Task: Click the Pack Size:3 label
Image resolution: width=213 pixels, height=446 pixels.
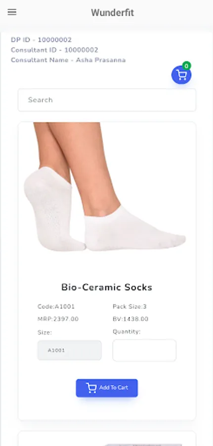Action: pos(129,307)
